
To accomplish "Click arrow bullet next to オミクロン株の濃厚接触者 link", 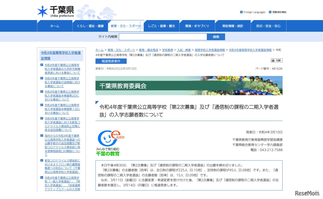I will click(42, 160).
